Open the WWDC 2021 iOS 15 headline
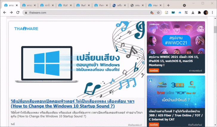This screenshot has height=127, width=217. 174,61
